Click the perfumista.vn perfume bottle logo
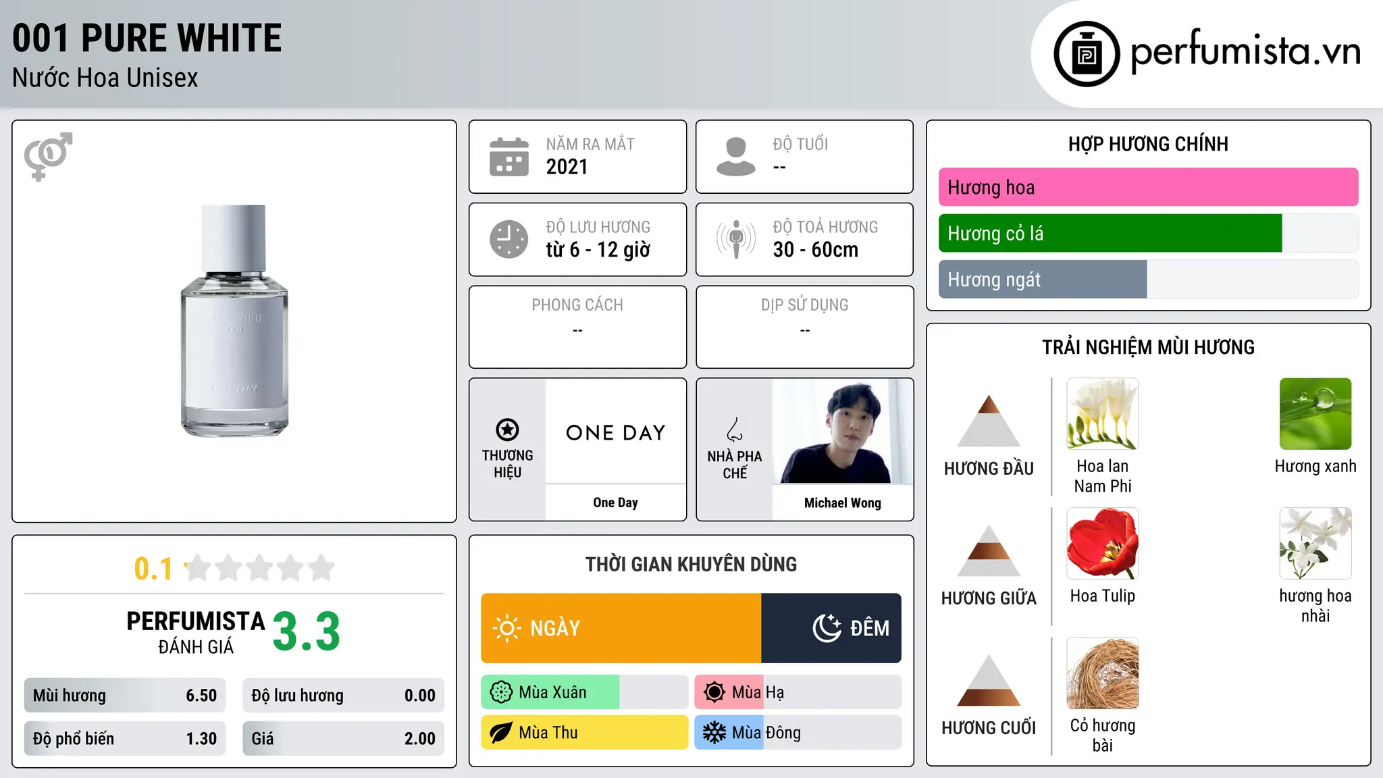 tap(1087, 54)
